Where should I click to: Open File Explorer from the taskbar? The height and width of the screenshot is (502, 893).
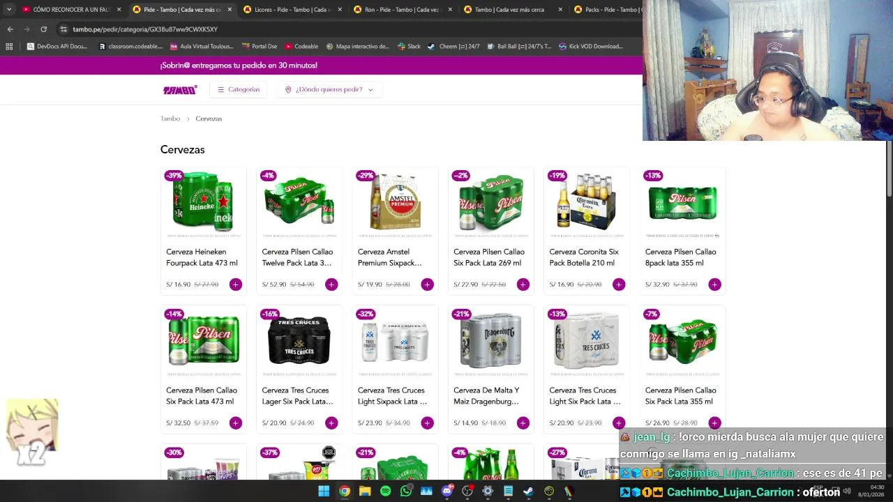[365, 491]
